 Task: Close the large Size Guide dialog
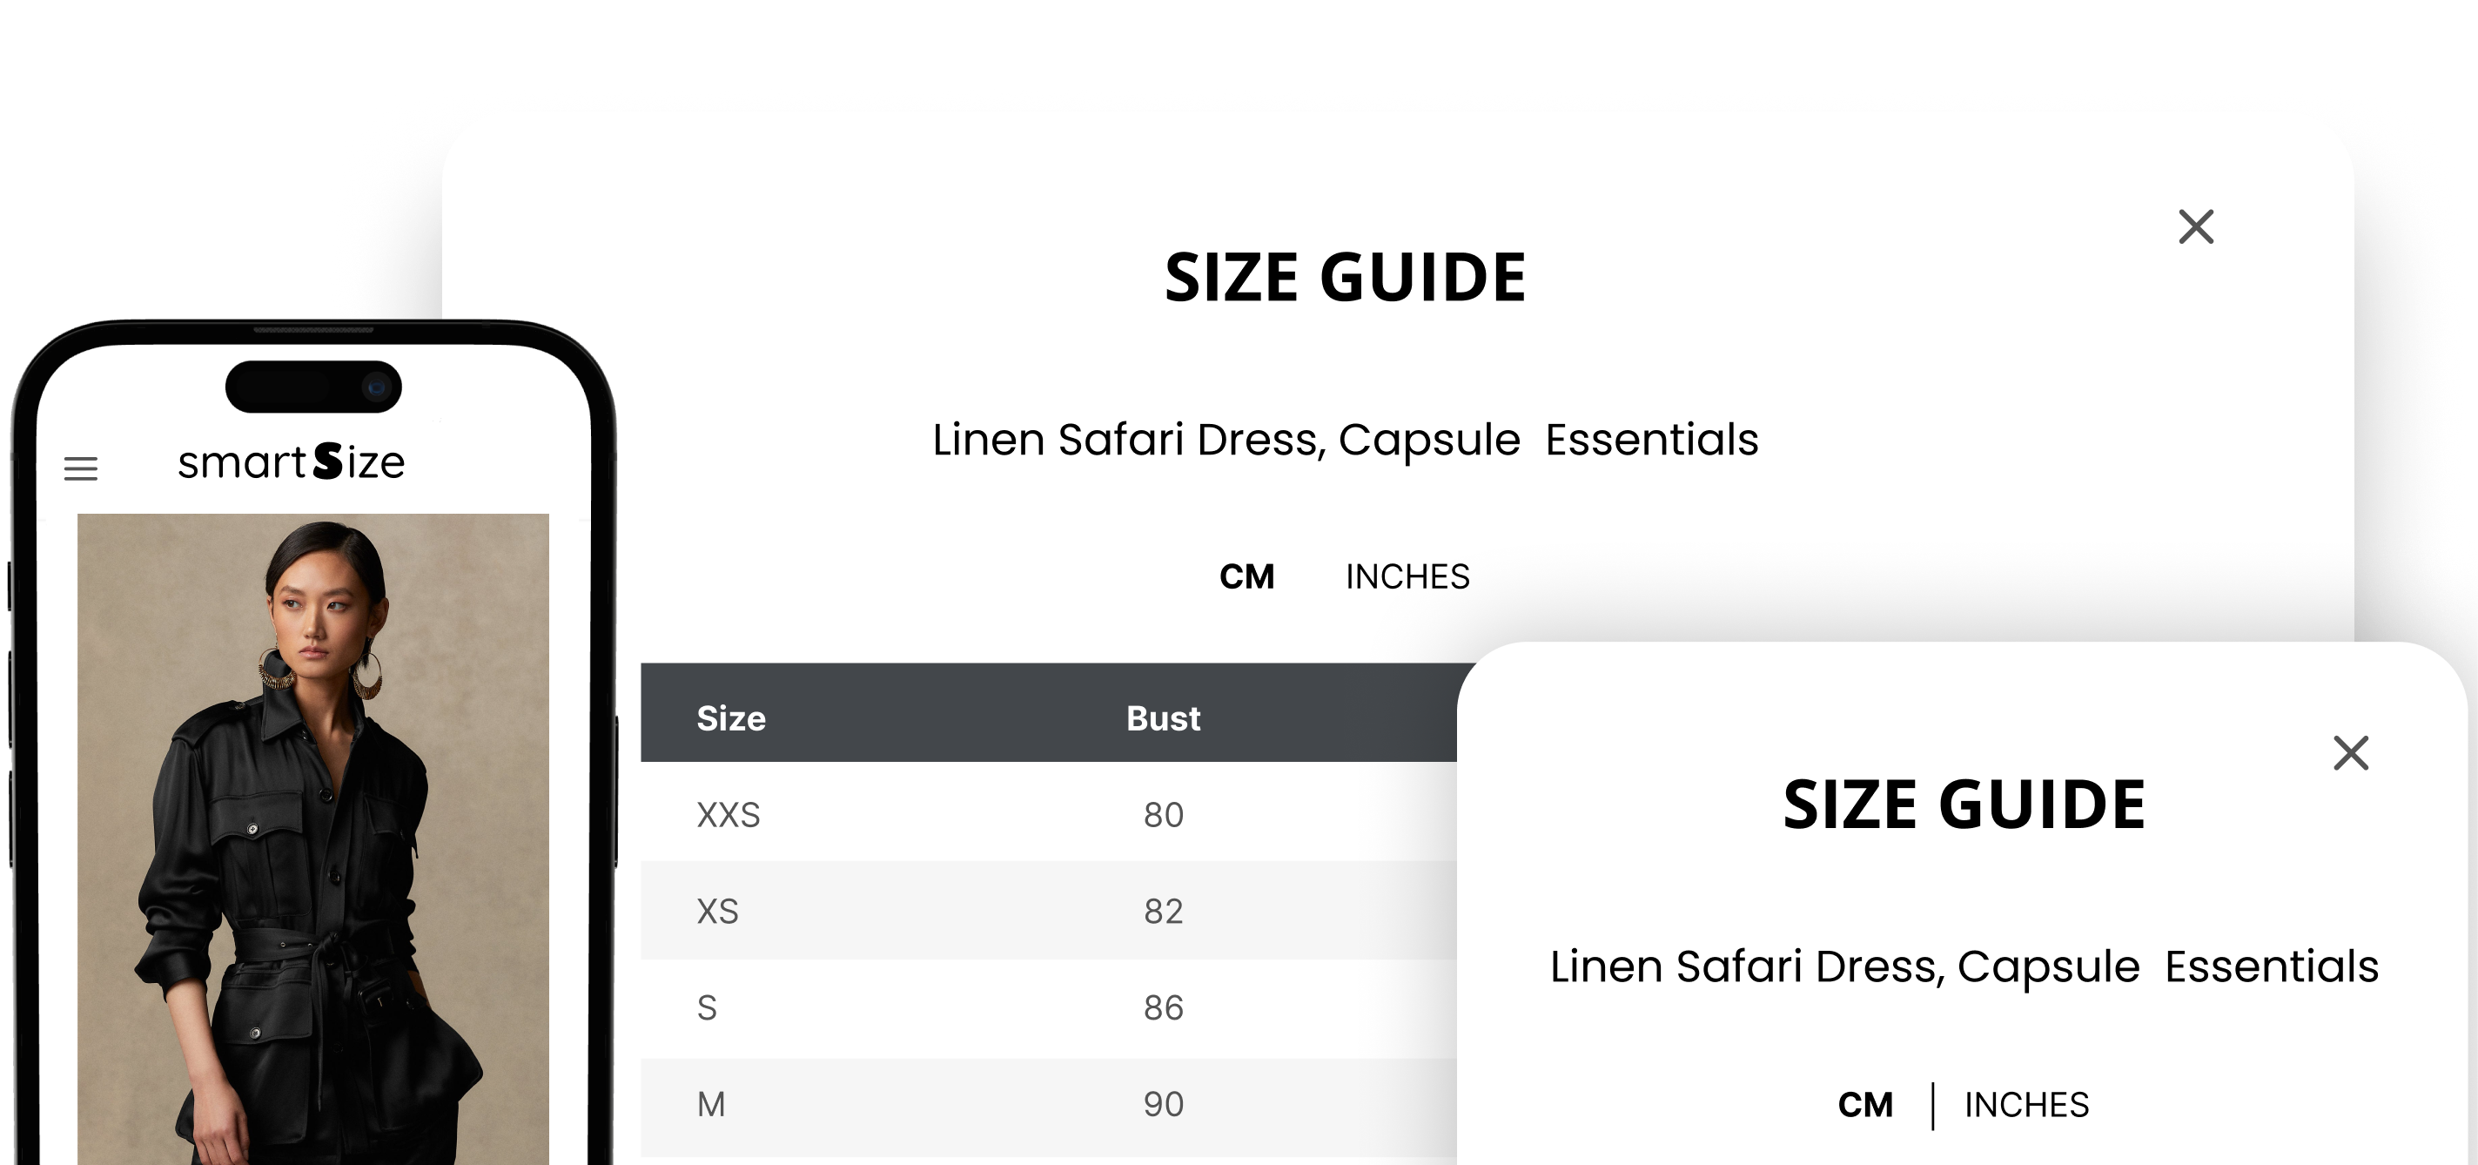pyautogui.click(x=2196, y=227)
